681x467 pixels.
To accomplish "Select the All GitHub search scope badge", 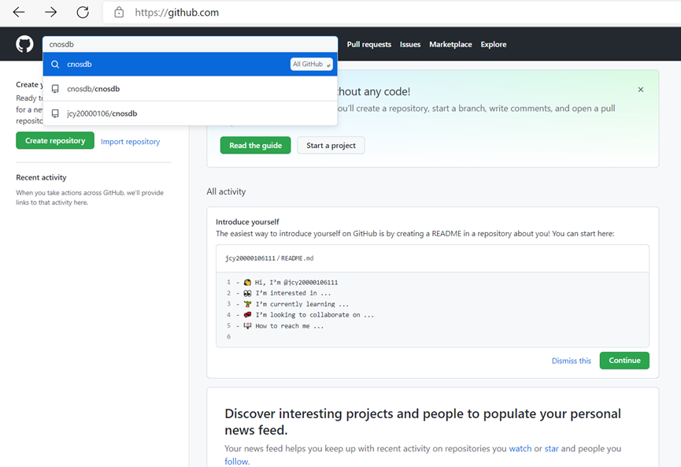I will pyautogui.click(x=312, y=65).
